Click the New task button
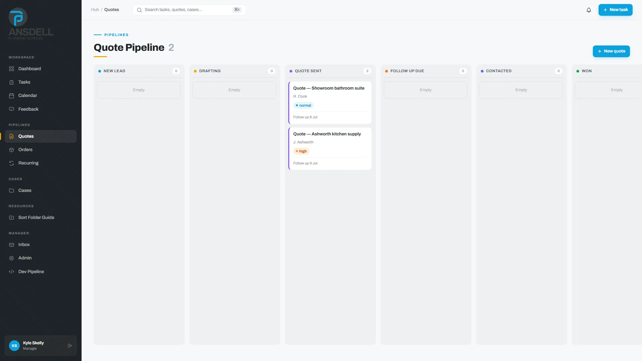 (x=615, y=10)
